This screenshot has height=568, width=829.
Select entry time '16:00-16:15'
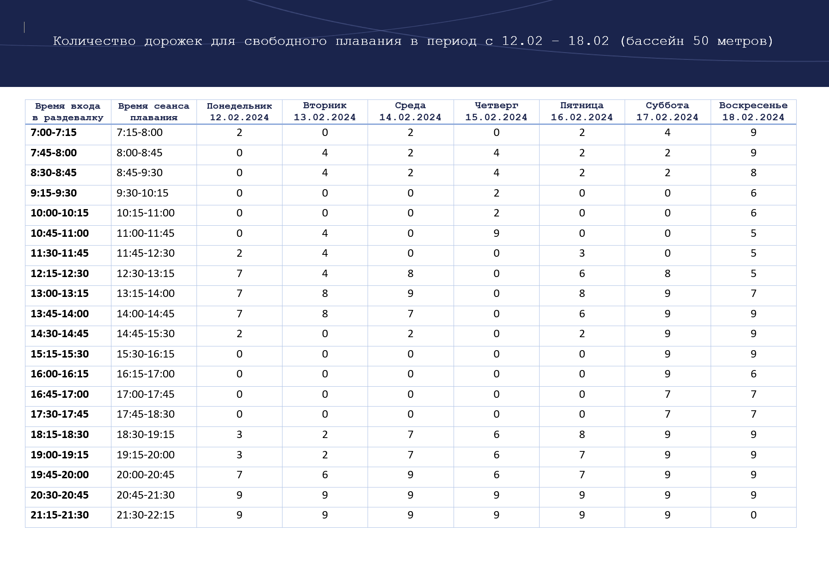60,374
